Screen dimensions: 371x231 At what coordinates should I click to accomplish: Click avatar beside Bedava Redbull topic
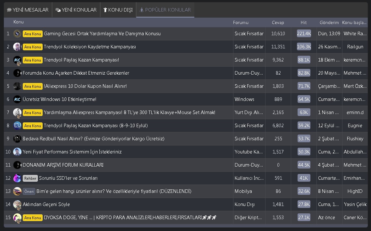tap(17, 139)
